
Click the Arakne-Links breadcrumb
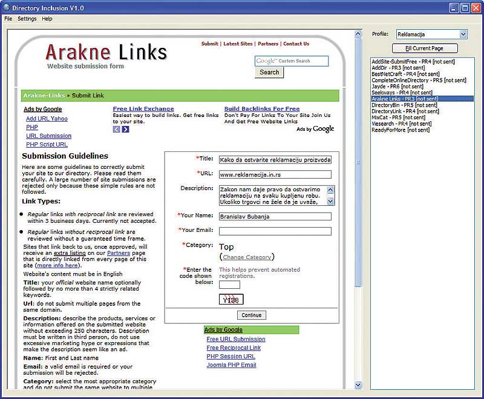pos(44,96)
